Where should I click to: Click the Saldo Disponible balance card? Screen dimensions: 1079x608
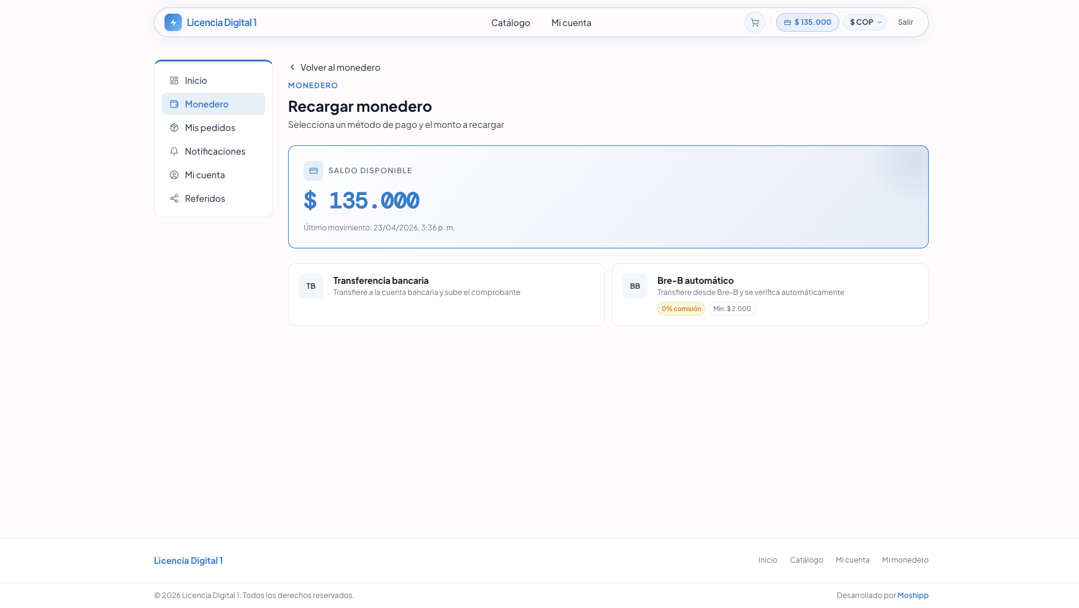pyautogui.click(x=608, y=197)
